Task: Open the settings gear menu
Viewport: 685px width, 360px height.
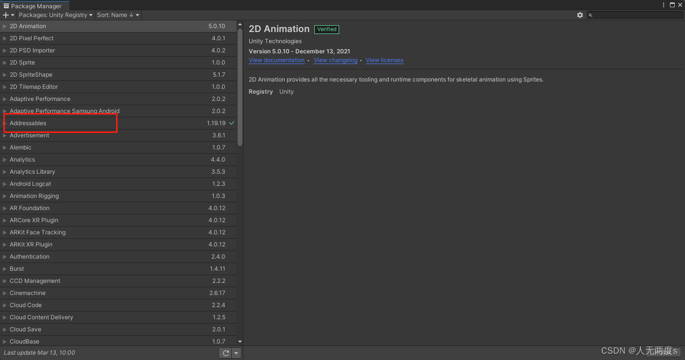Action: tap(580, 15)
